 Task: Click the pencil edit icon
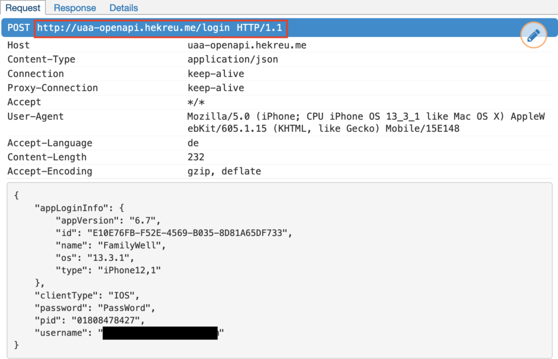(533, 35)
